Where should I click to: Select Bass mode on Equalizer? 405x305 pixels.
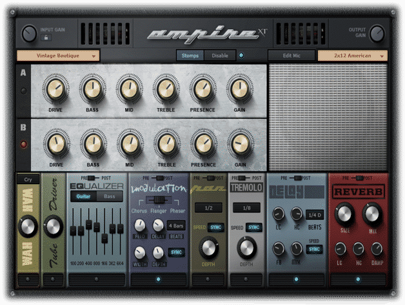110,196
